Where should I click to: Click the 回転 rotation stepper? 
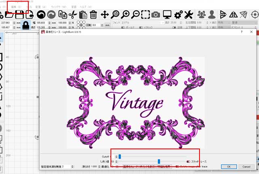[x=102, y=25]
